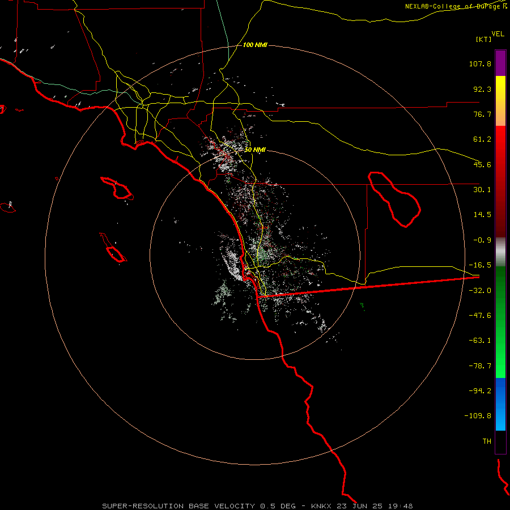Click the NEXLAB-College of DuPage label

[456, 6]
